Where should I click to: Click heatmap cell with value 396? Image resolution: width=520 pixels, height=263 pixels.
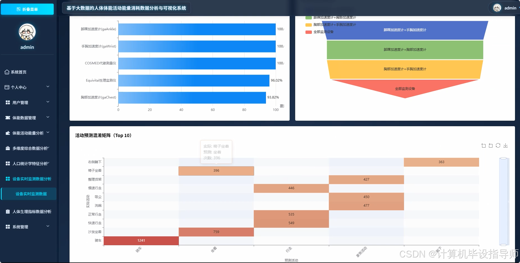click(216, 171)
